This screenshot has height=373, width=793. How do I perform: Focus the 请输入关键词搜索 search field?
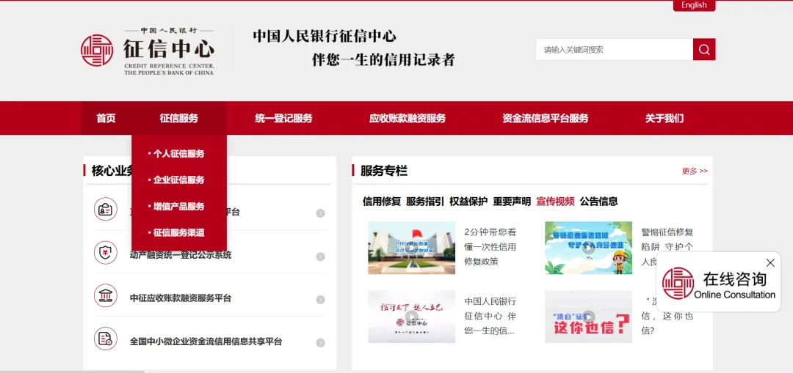click(614, 49)
